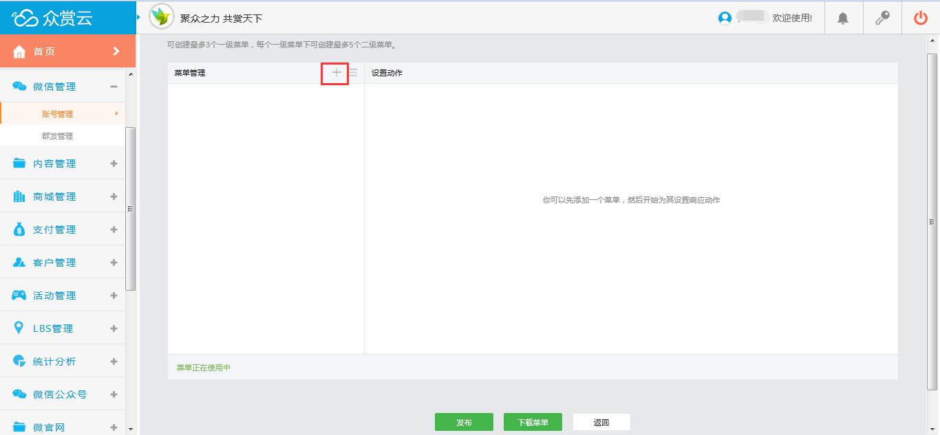Screen dimensions: 940x435
Task: Expand the LBS管理 plus sign
Action: click(x=114, y=328)
